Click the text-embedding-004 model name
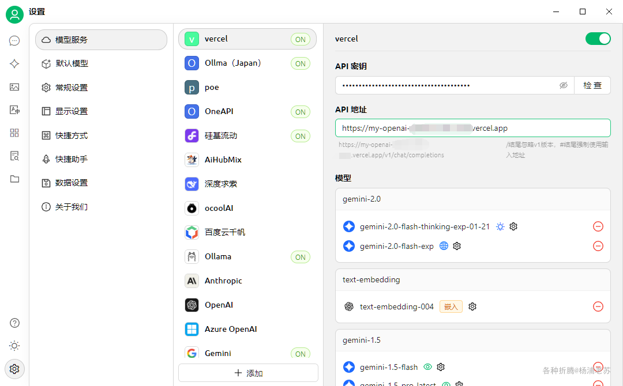Screen dimensions: 623x386 click(396, 306)
